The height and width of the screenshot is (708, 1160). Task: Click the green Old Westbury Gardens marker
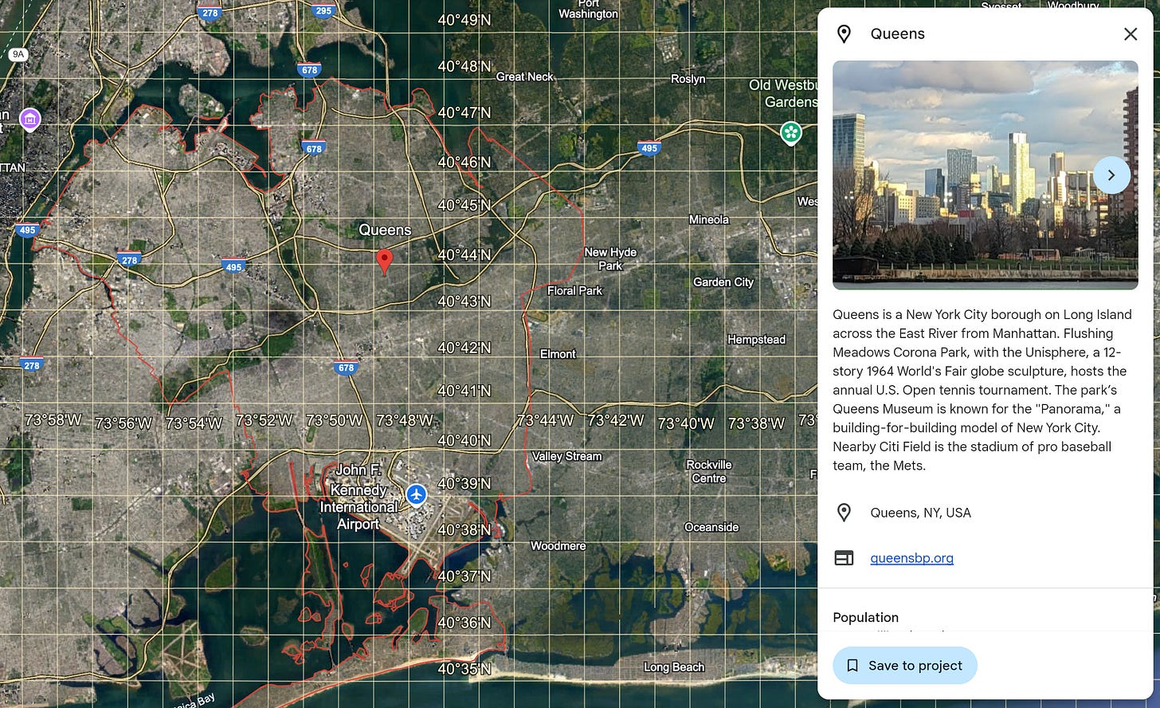790,132
